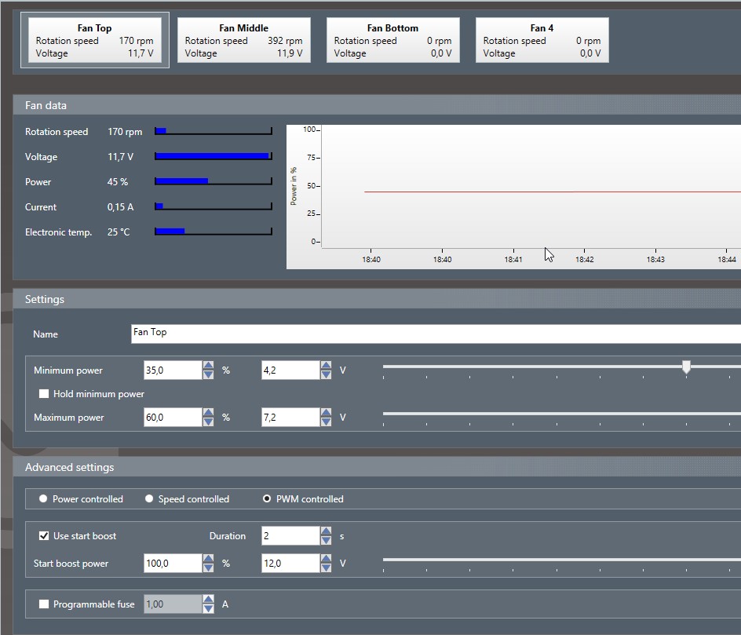Image resolution: width=741 pixels, height=635 pixels.
Task: Select the Power controlled radio option
Action: pos(43,499)
